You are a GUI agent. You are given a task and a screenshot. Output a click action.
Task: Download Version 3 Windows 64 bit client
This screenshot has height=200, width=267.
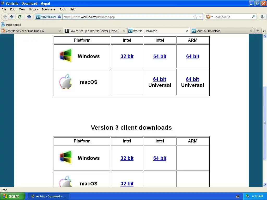point(160,158)
